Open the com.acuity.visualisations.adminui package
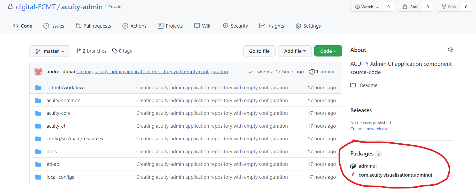The width and height of the screenshot is (476, 189). [395, 175]
